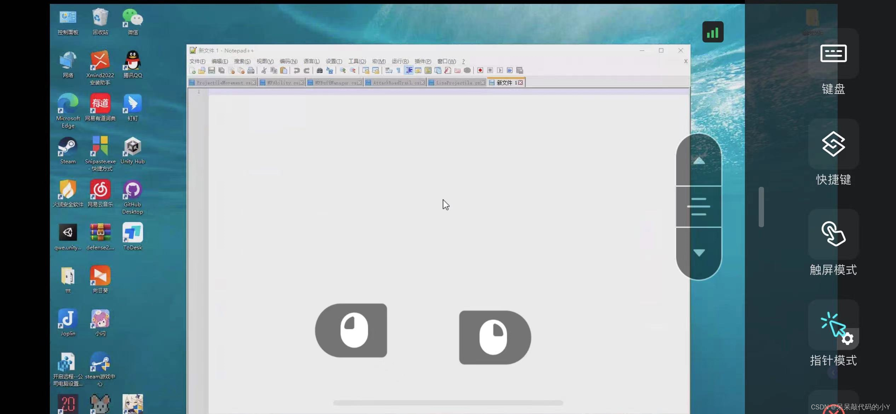Toggle show all characters pilcrow icon
The height and width of the screenshot is (414, 896).
coord(398,70)
